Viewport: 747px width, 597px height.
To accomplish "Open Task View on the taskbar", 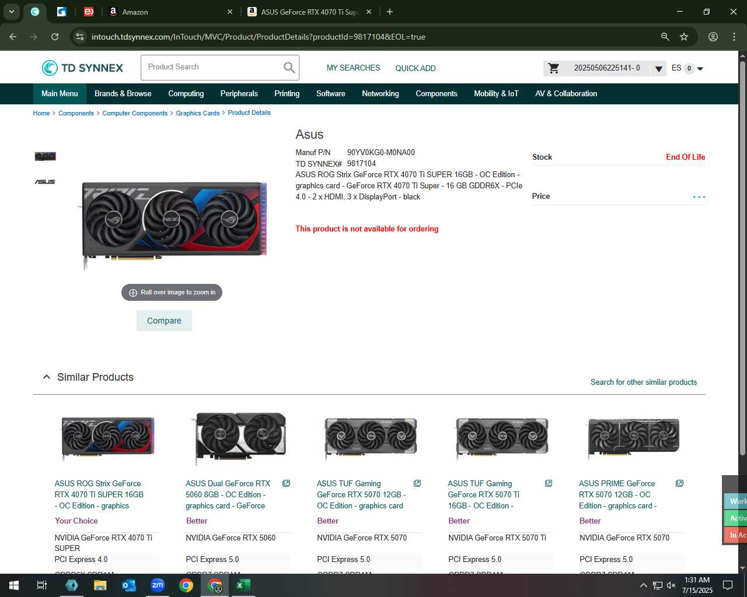I will (x=42, y=585).
